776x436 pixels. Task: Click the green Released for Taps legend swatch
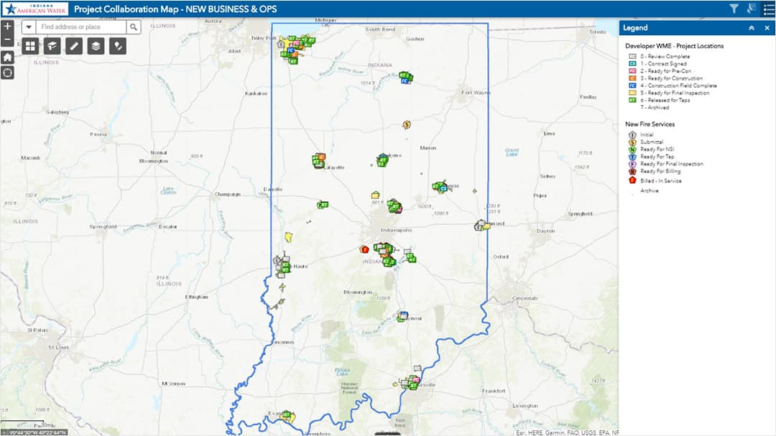(632, 100)
